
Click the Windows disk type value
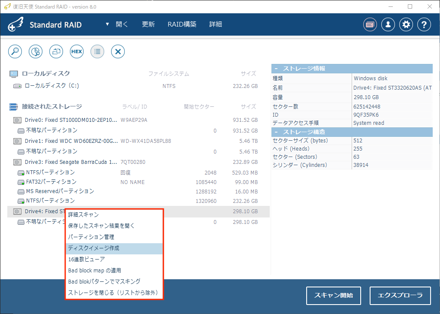pyautogui.click(x=371, y=78)
